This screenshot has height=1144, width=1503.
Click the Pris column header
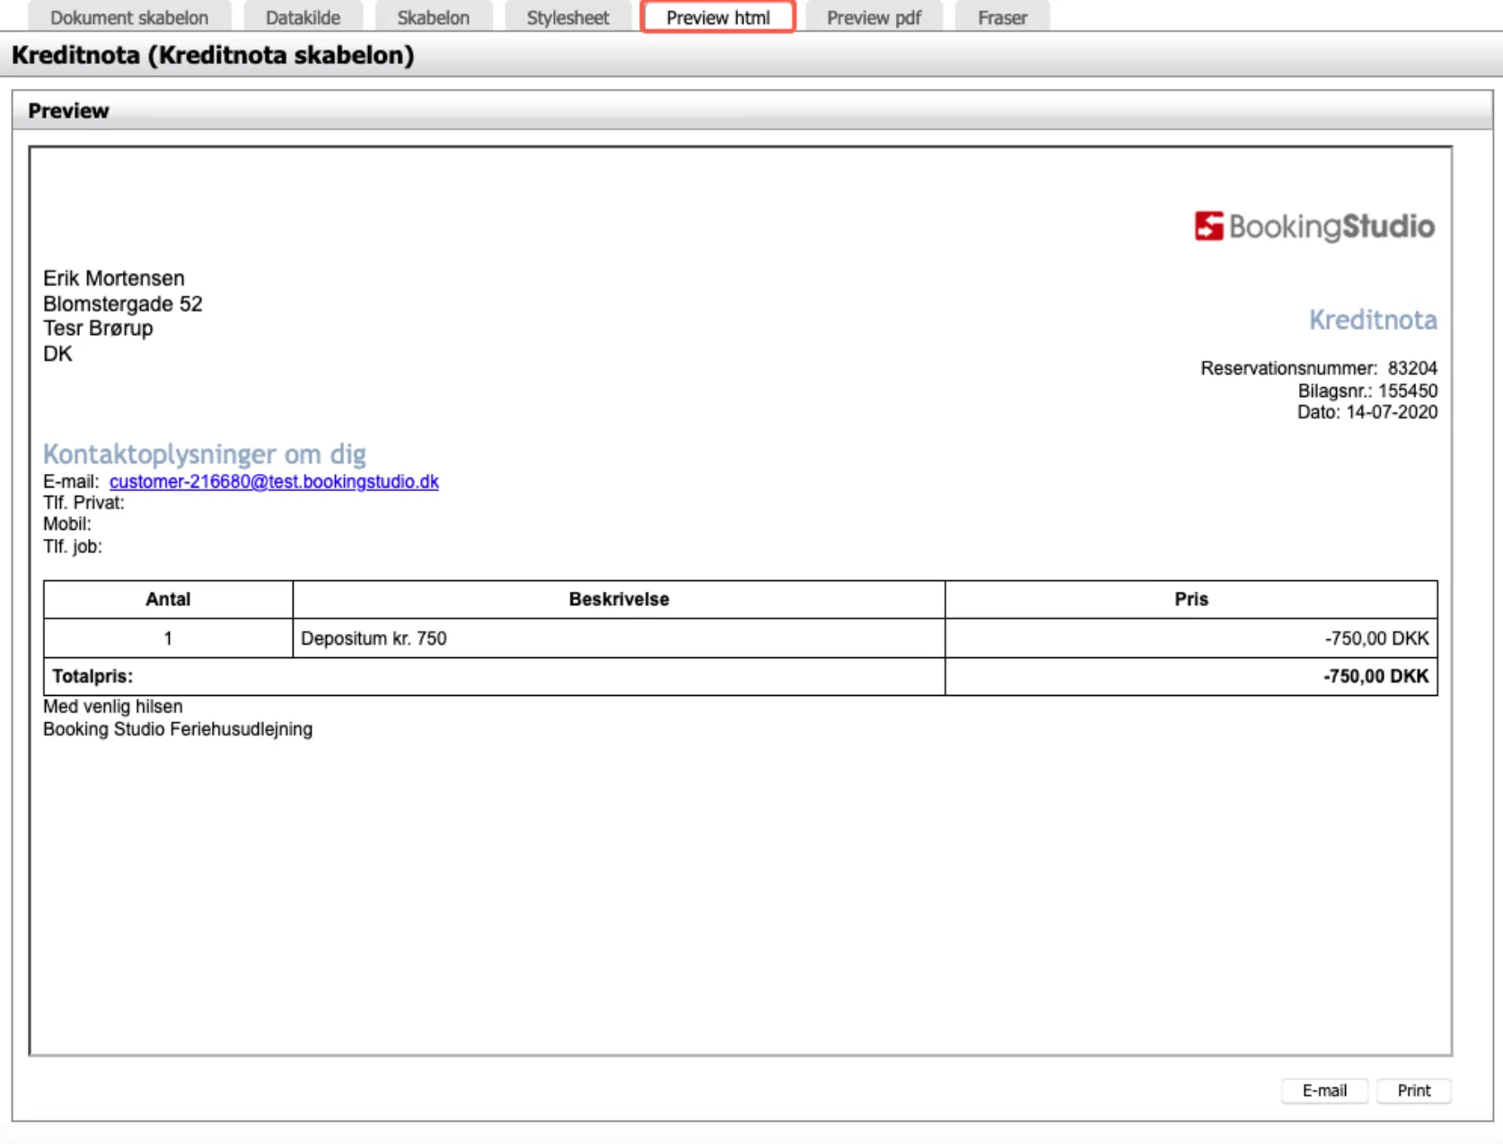coord(1191,599)
